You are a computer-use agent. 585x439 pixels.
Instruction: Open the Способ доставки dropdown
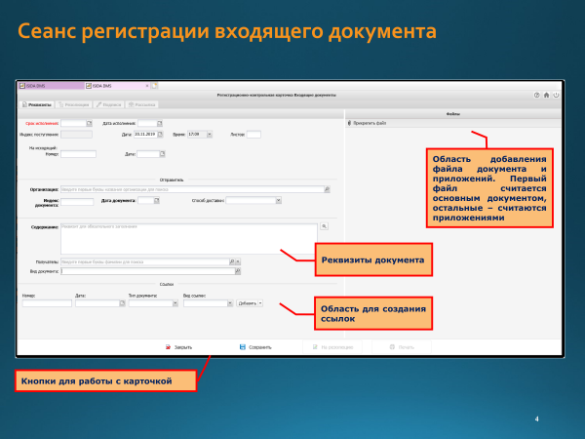coord(279,201)
